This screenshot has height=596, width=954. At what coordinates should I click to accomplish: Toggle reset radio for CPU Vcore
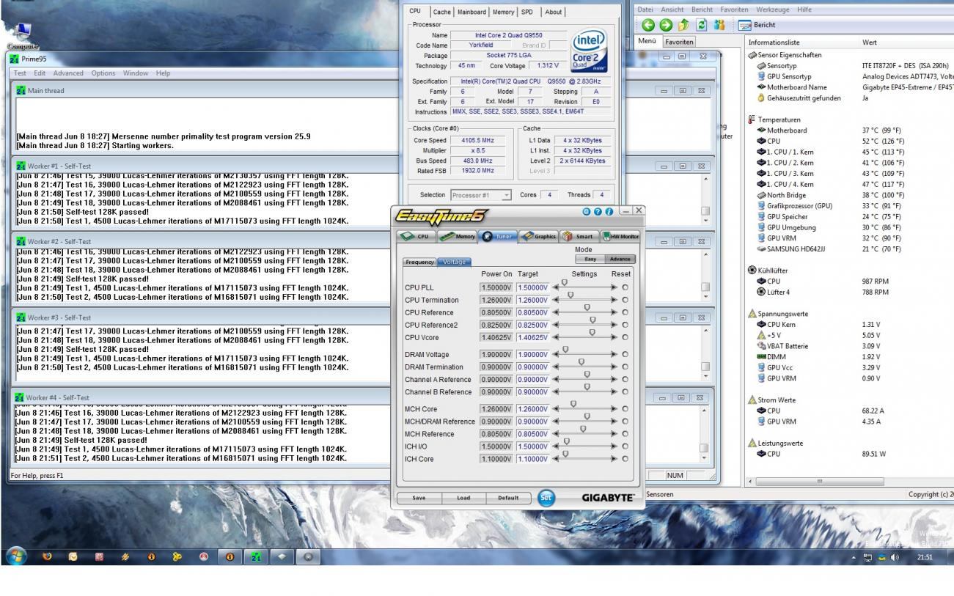(x=625, y=338)
